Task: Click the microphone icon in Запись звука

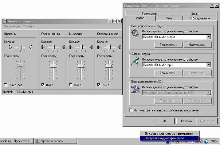Action: click(135, 62)
